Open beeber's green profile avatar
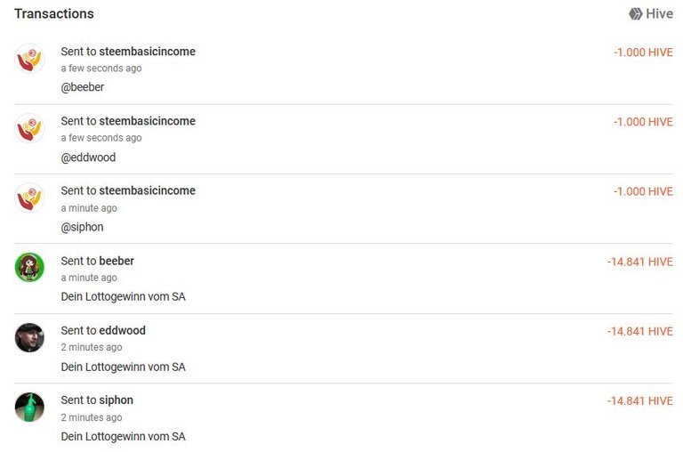Viewport: 683px width, 452px height. coord(29,268)
